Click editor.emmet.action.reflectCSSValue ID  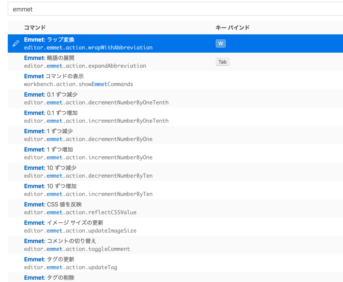tap(80, 212)
